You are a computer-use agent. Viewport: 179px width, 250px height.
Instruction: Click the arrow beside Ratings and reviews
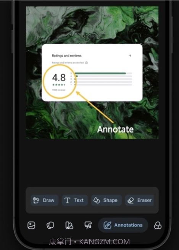pos(130,56)
